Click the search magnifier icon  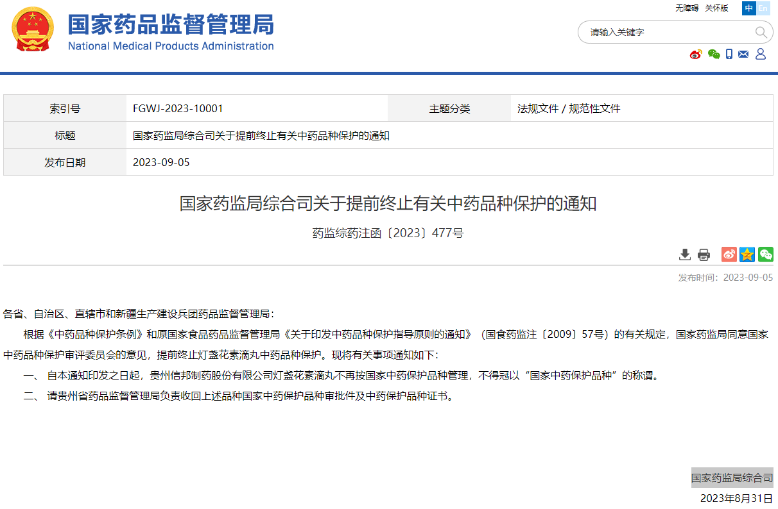761,32
